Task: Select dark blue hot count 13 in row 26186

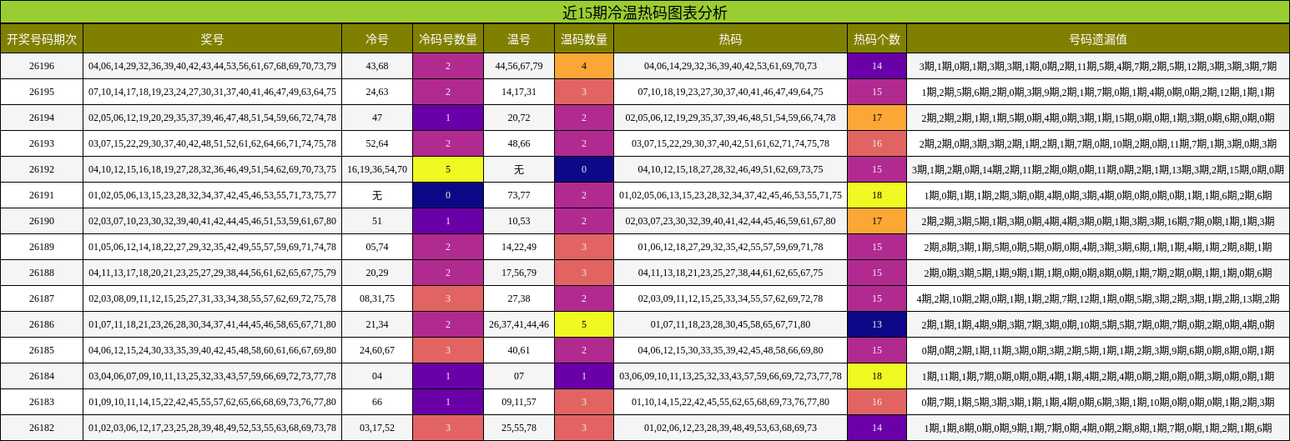Action: pyautogui.click(x=877, y=324)
